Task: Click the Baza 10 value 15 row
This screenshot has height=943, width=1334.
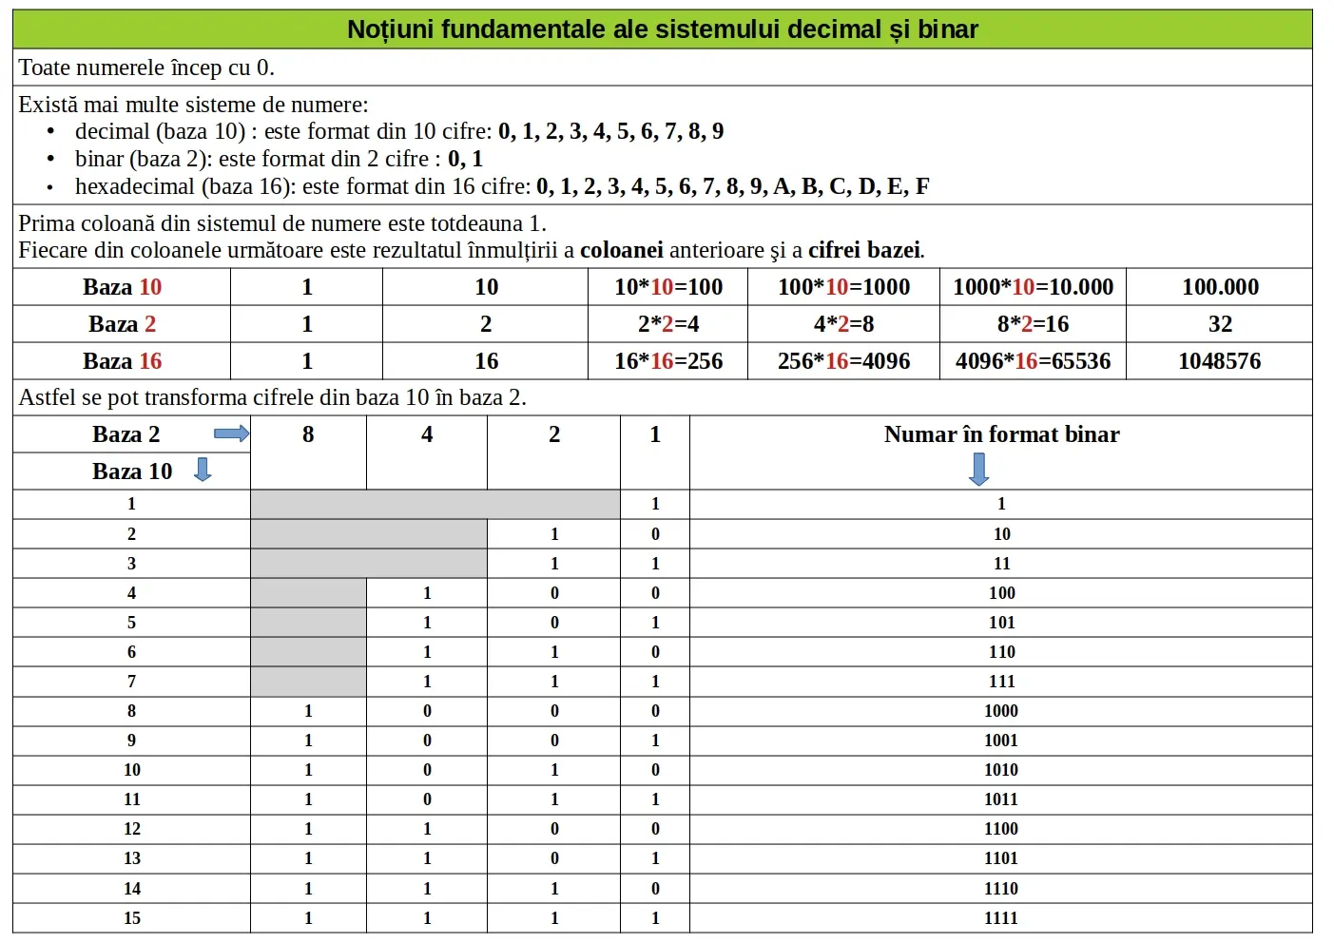Action: 132,918
